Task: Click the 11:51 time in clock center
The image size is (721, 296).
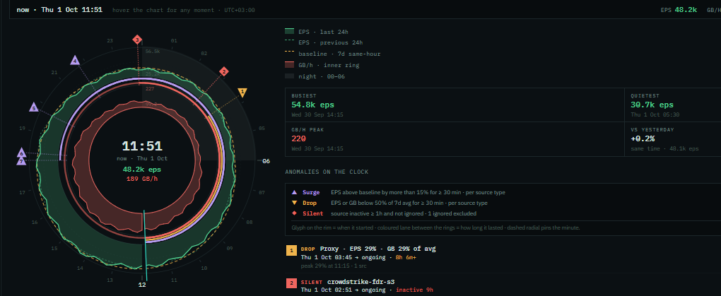Action: pyautogui.click(x=142, y=146)
